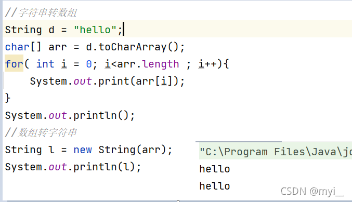Click the empty System.out.println() line
Viewport: 352px width, 202px height.
coord(70,116)
